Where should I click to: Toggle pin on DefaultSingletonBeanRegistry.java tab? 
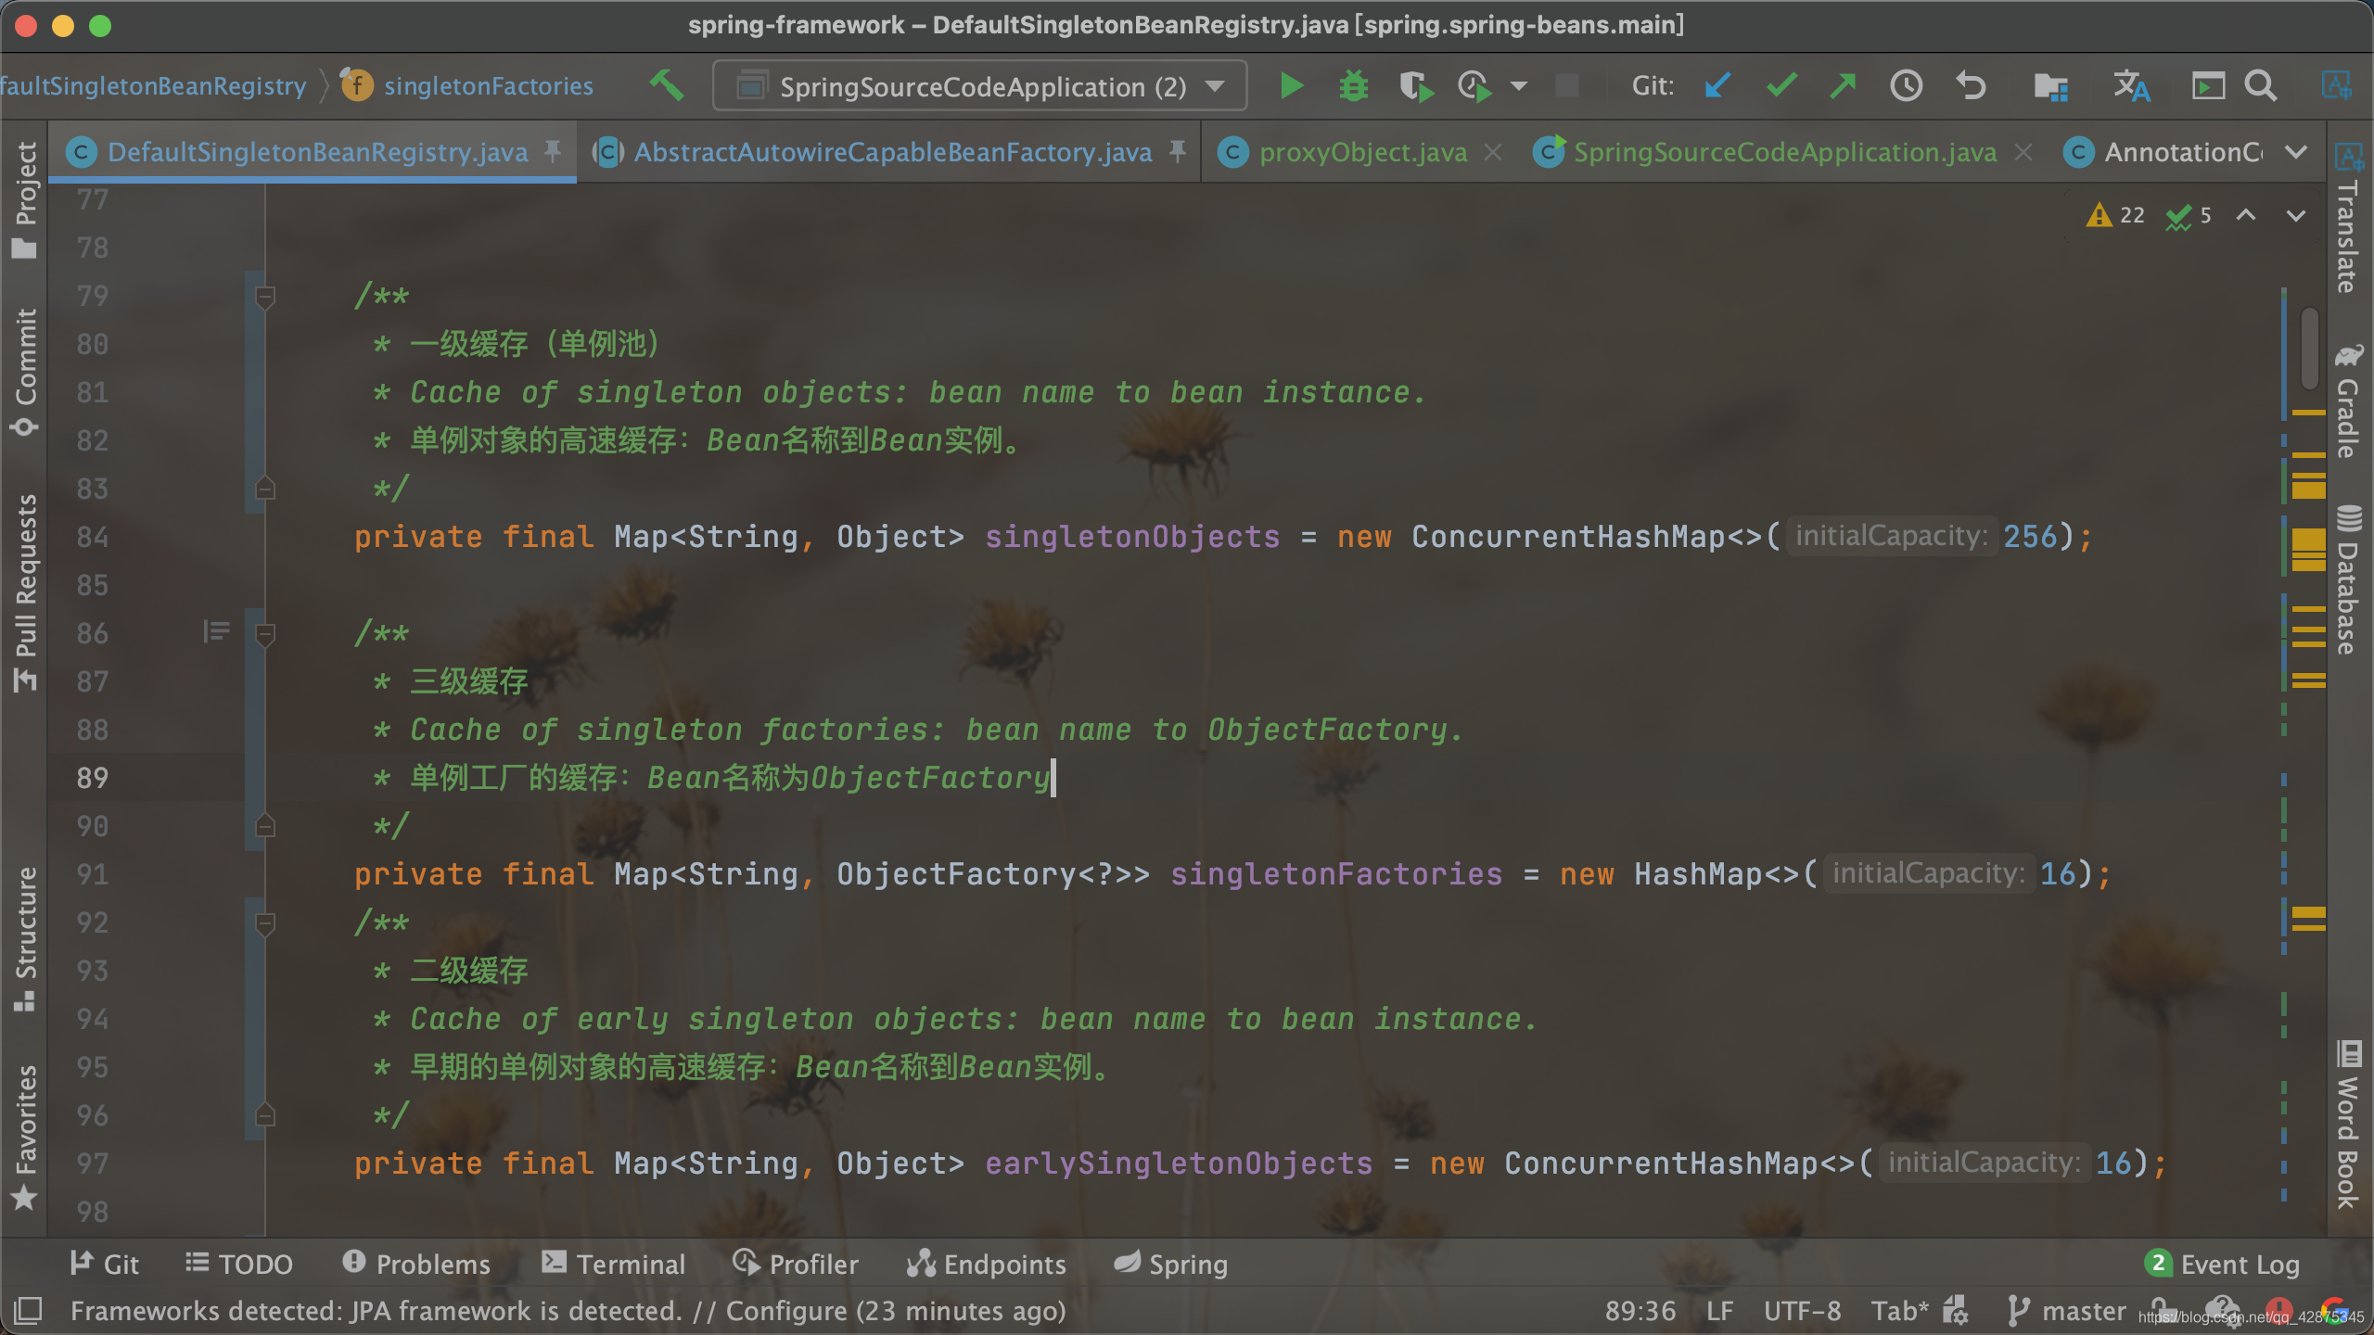[553, 151]
